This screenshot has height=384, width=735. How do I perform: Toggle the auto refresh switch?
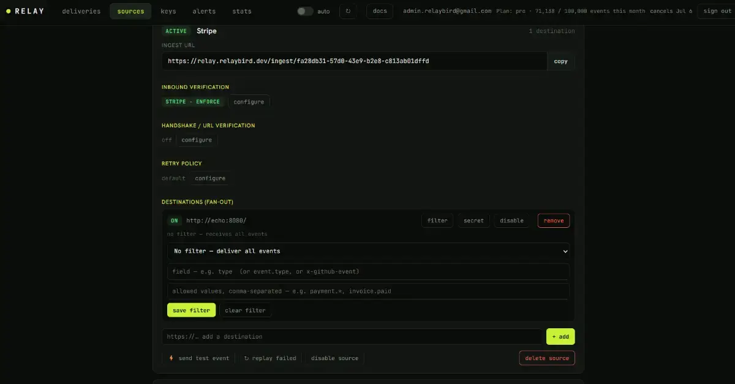coord(305,11)
